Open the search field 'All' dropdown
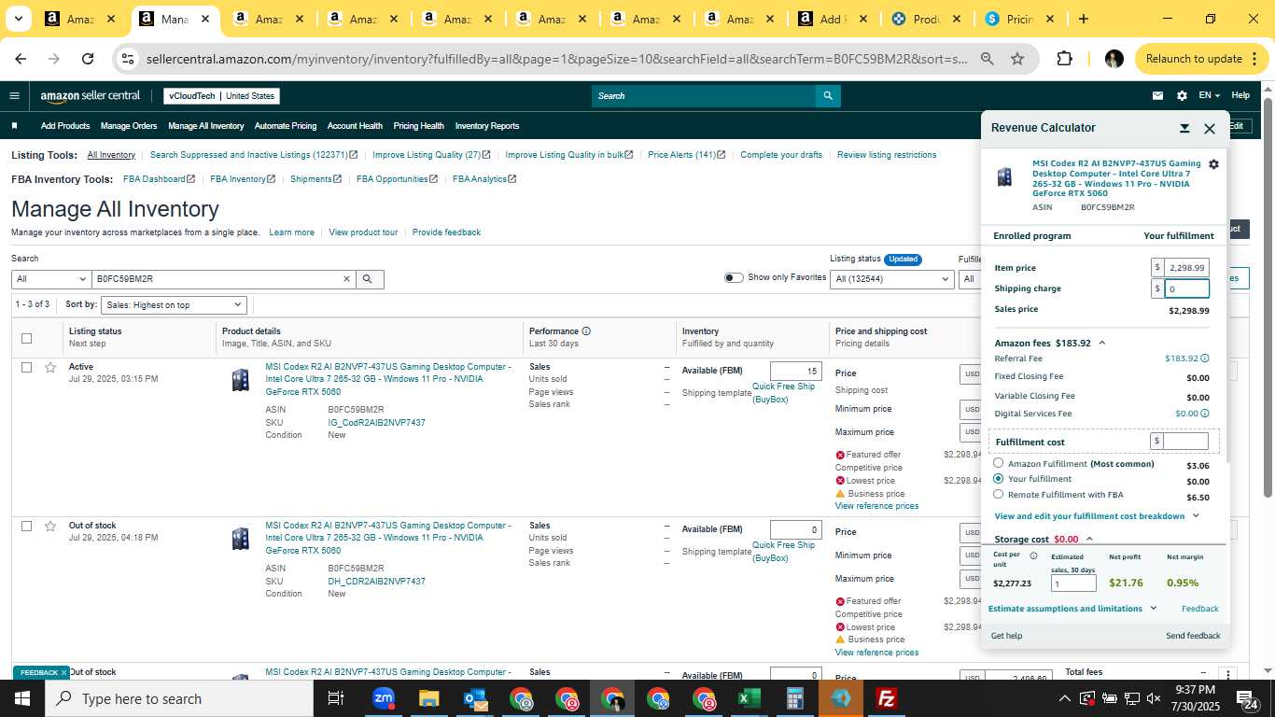1275x717 pixels. [x=50, y=278]
